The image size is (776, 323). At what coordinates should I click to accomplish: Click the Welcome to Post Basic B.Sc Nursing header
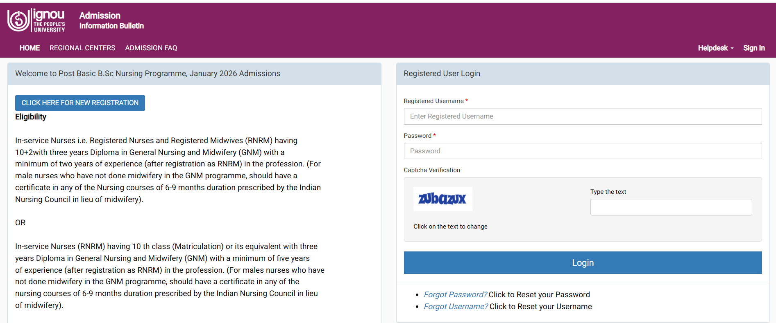tap(147, 74)
